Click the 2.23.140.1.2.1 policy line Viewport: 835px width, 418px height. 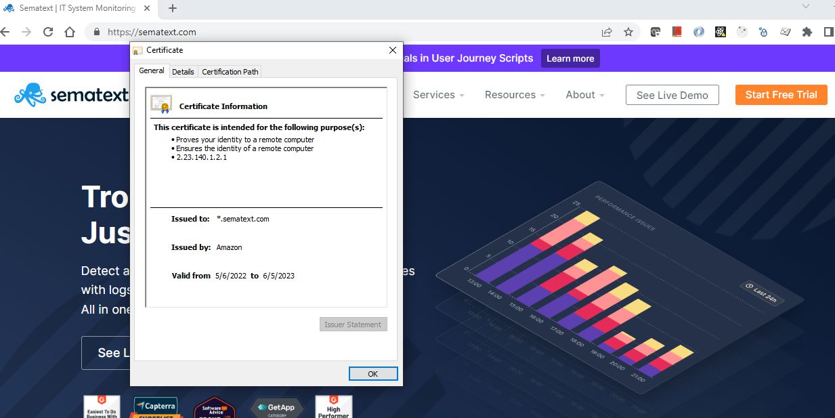coord(201,157)
